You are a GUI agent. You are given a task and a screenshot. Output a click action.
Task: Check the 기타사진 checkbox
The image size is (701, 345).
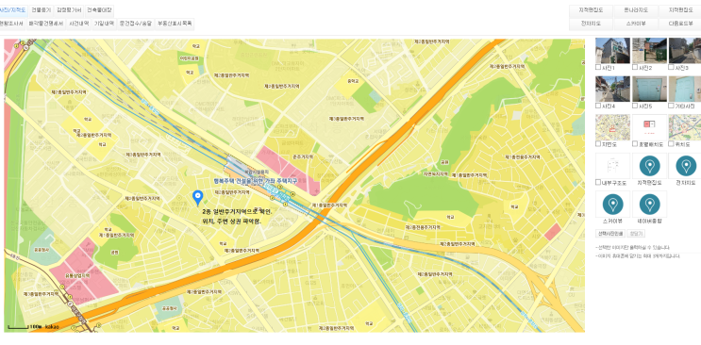pyautogui.click(x=671, y=106)
